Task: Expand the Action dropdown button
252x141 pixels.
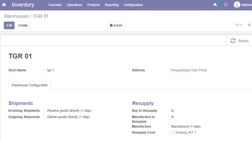Action: 116,25
